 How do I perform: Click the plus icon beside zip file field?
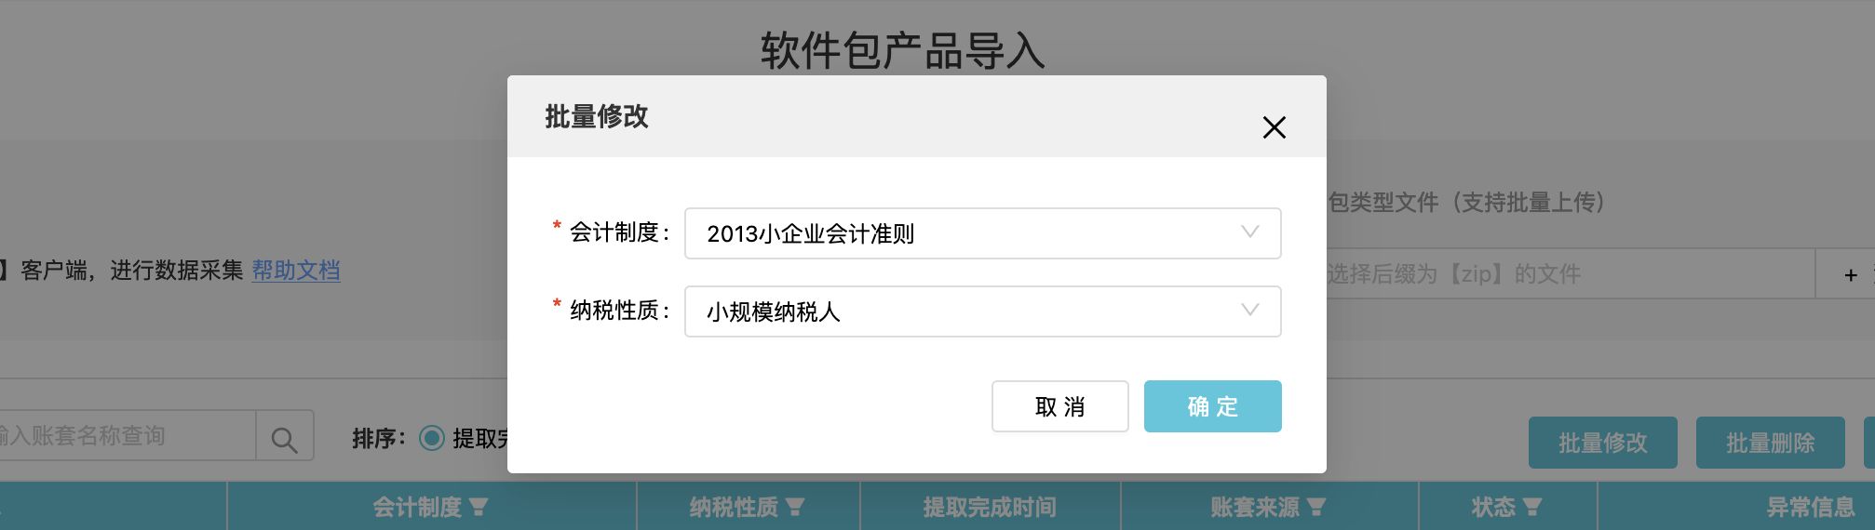tap(1850, 274)
